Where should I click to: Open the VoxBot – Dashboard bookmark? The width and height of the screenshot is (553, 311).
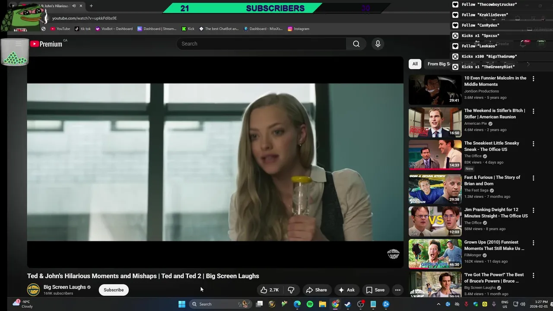pyautogui.click(x=114, y=29)
